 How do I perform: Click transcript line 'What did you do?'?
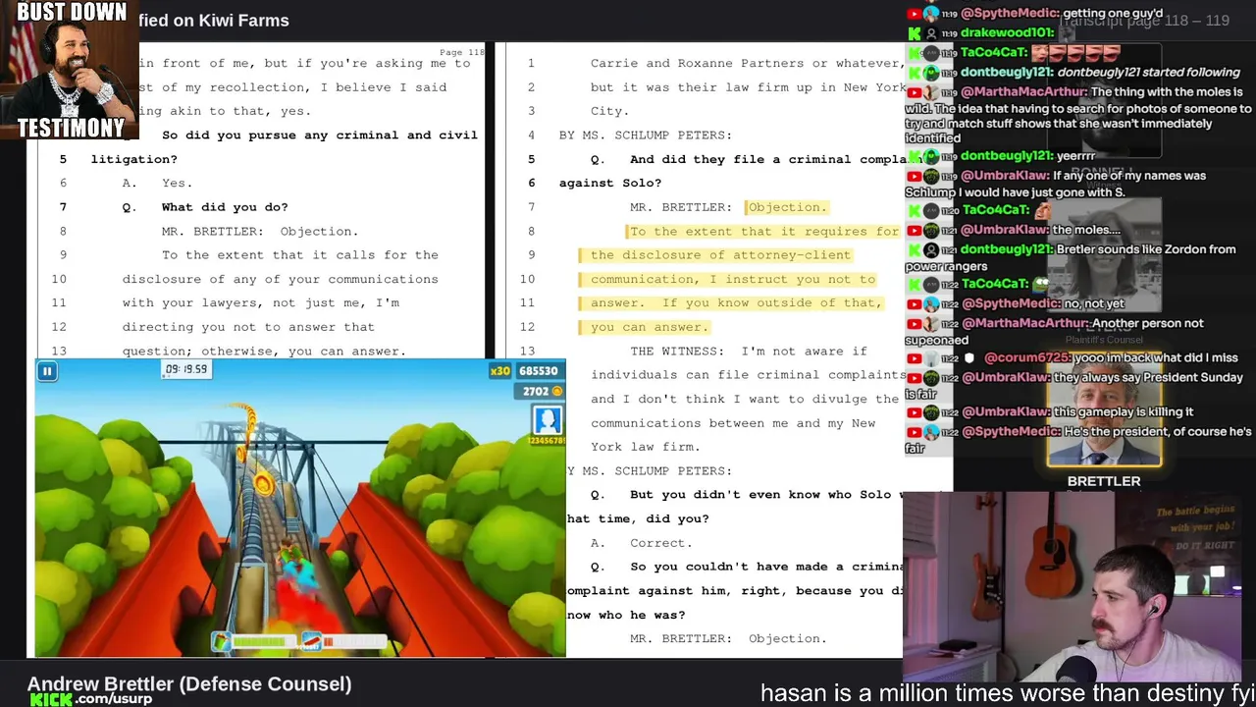point(225,207)
